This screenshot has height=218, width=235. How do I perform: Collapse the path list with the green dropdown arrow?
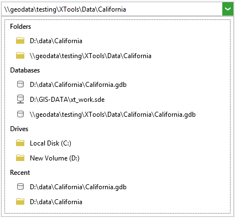(x=228, y=9)
